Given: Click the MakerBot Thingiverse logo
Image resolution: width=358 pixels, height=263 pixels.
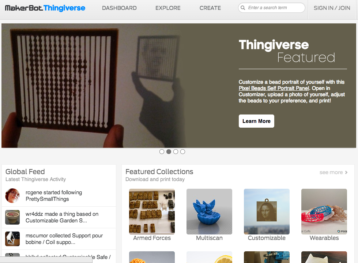Looking at the screenshot, I should point(45,8).
